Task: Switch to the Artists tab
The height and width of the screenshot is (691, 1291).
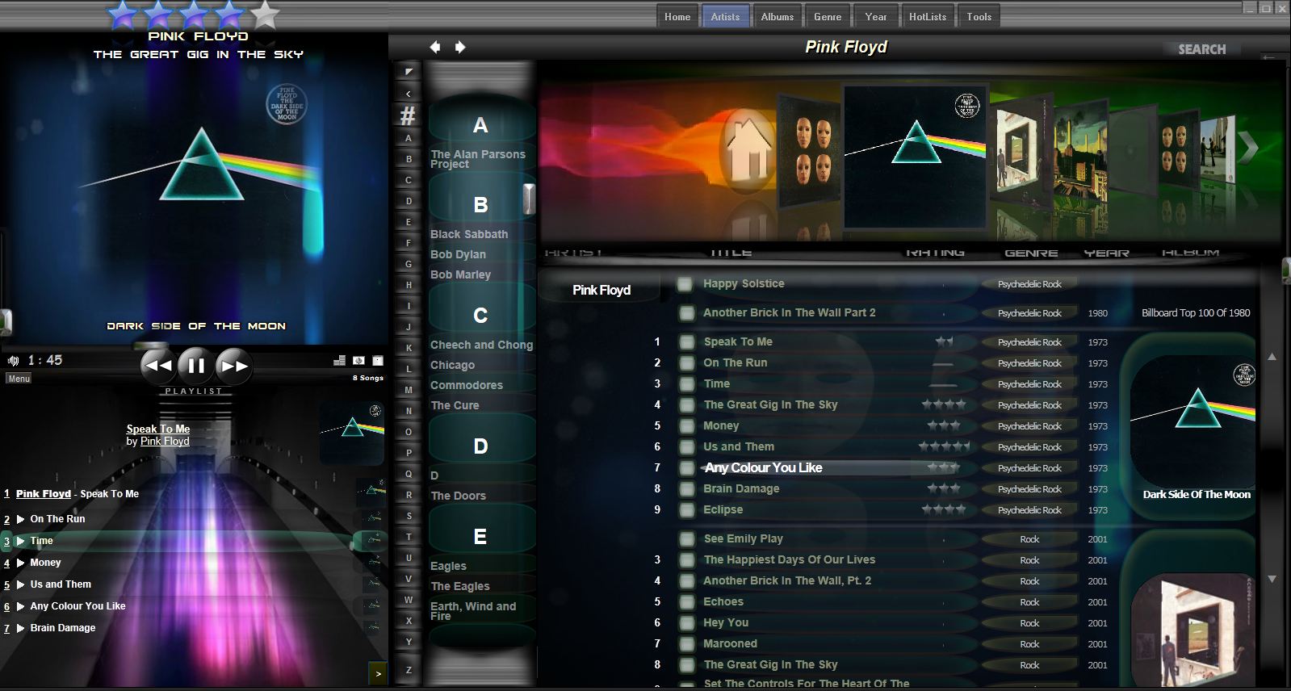Action: click(x=725, y=17)
